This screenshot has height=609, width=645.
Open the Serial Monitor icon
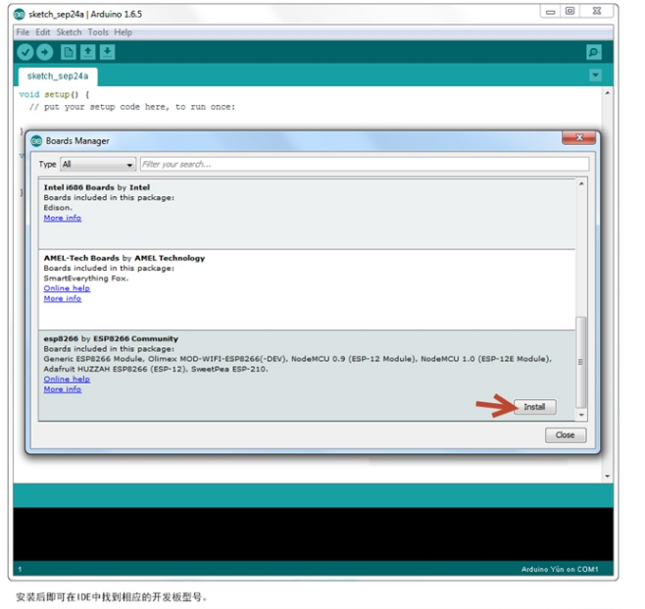pyautogui.click(x=594, y=52)
